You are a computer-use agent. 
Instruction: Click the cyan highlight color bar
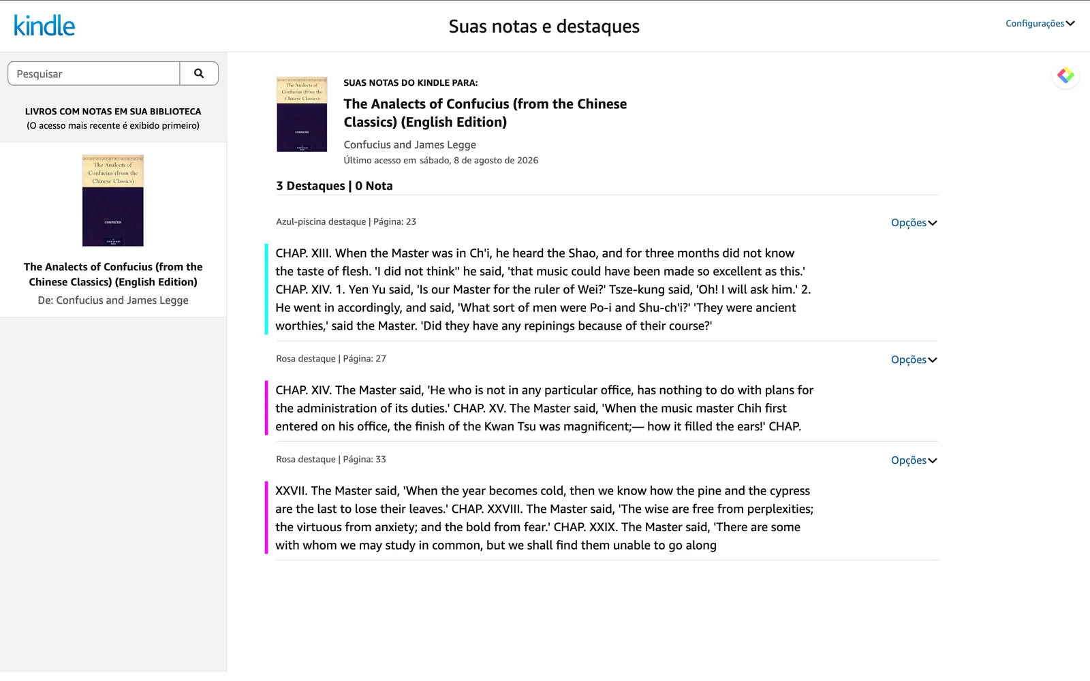[x=266, y=289]
